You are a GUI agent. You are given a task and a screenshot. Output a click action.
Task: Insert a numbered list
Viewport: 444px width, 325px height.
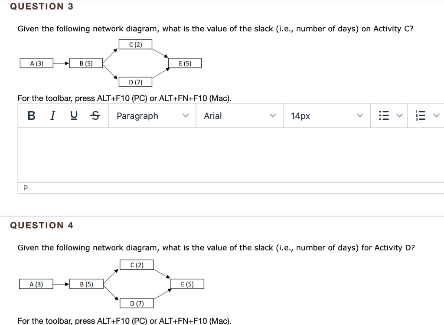coord(421,115)
